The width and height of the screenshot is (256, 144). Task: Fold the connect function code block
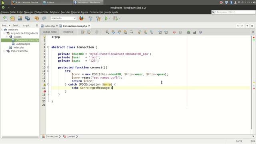coord(48,68)
